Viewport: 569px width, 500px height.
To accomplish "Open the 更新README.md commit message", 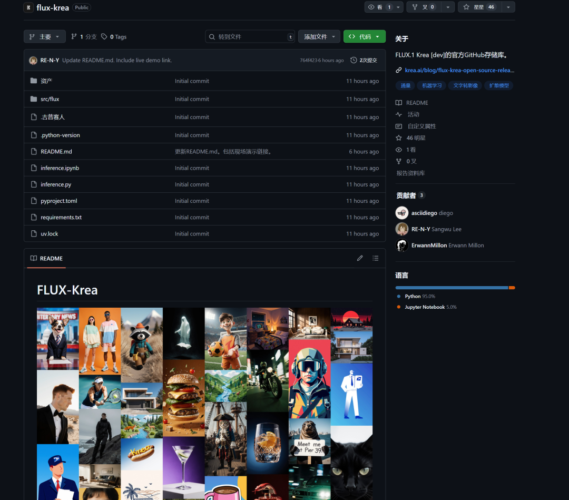I will (223, 152).
